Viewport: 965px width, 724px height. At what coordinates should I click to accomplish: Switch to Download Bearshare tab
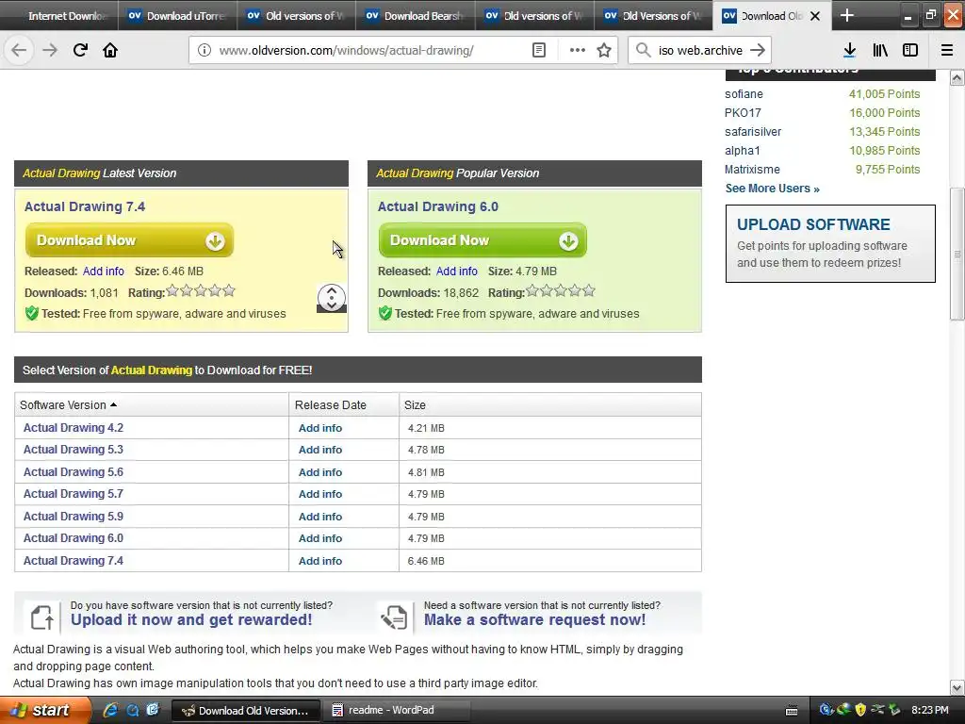(x=416, y=16)
